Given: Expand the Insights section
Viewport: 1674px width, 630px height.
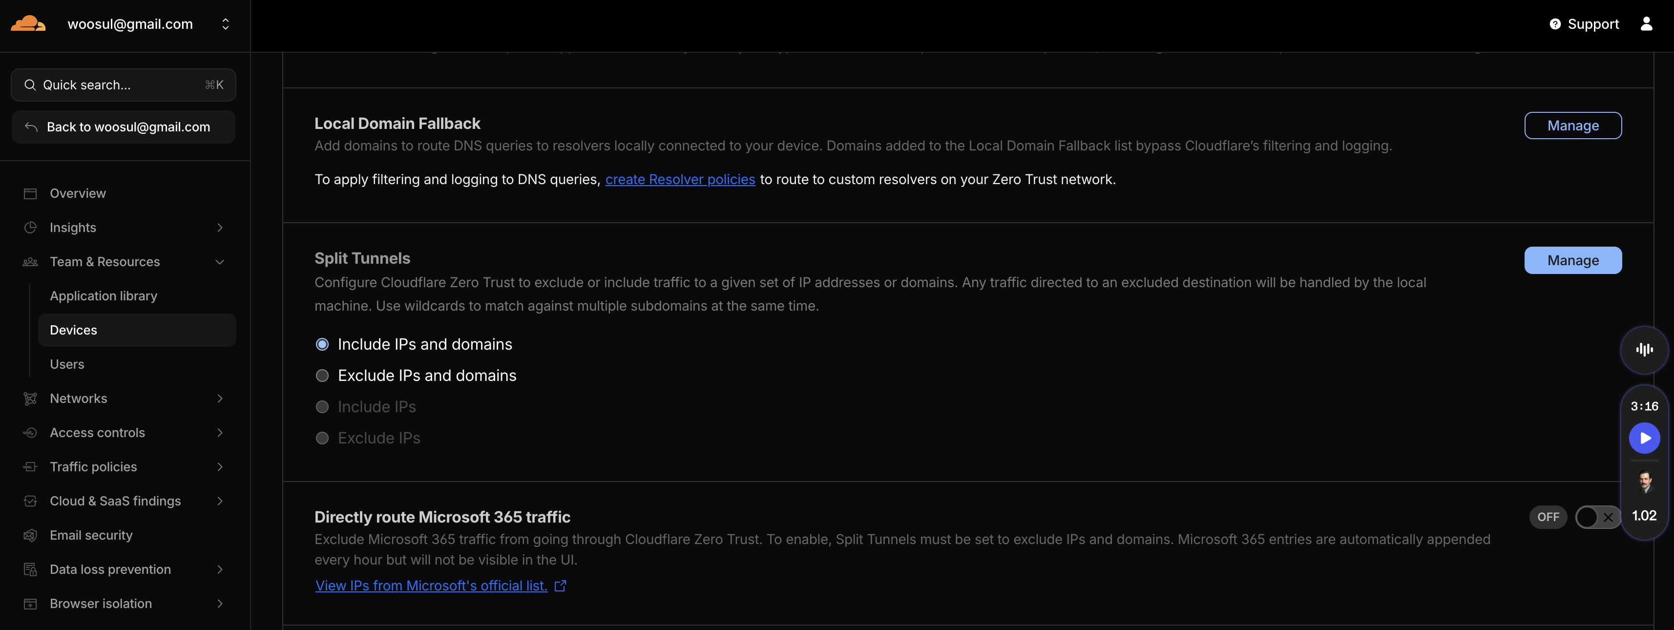Looking at the screenshot, I should 220,228.
